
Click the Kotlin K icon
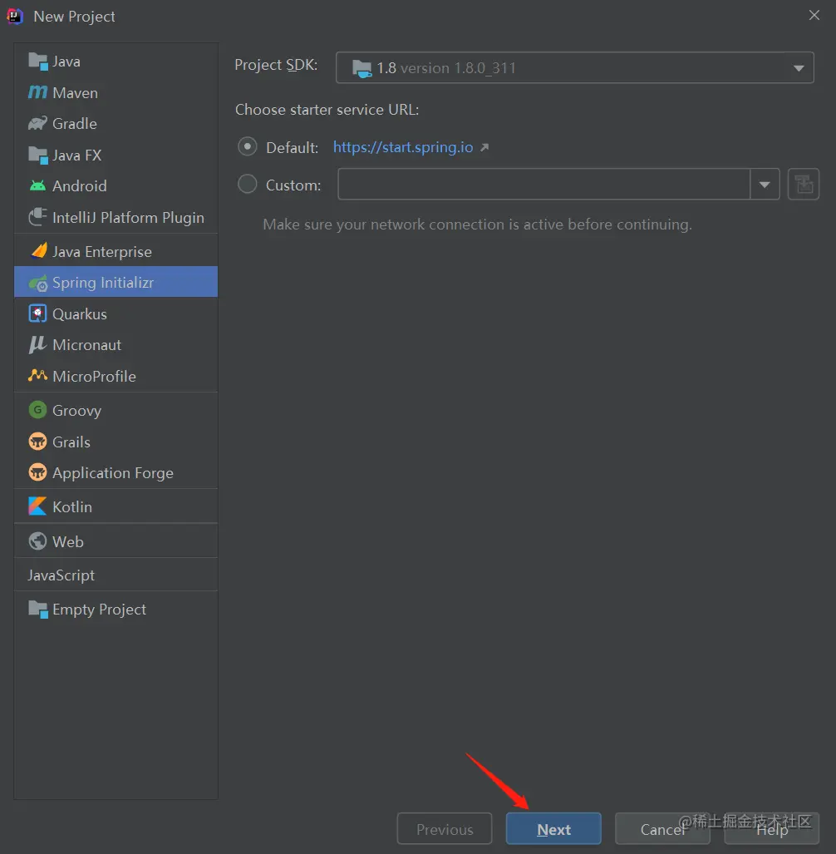click(x=37, y=506)
